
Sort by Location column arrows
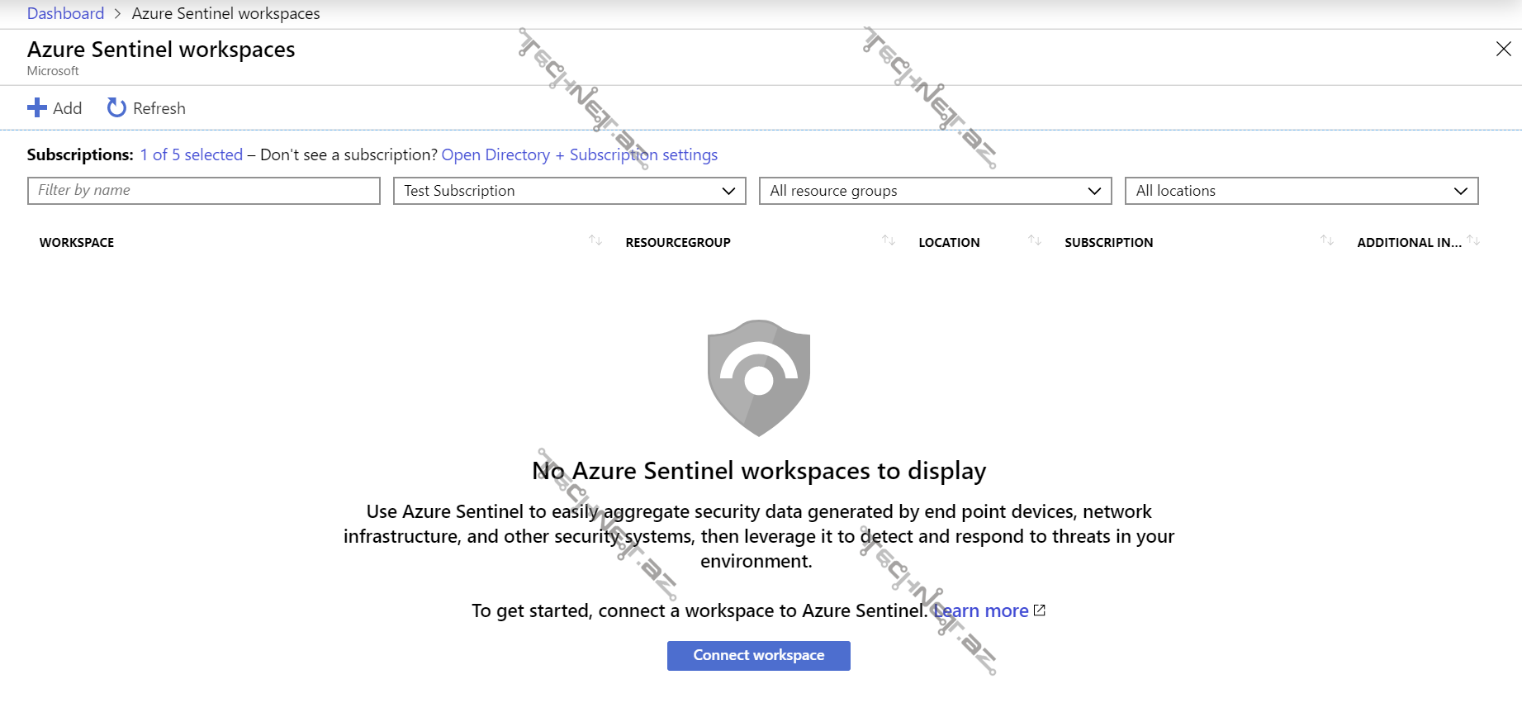[1035, 241]
